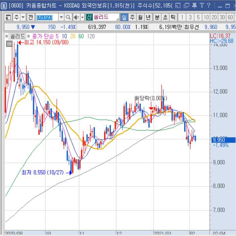Viewport: 236px width, 236px height.
Task: Click the small square before 종가 단순
Action: (x=29, y=36)
